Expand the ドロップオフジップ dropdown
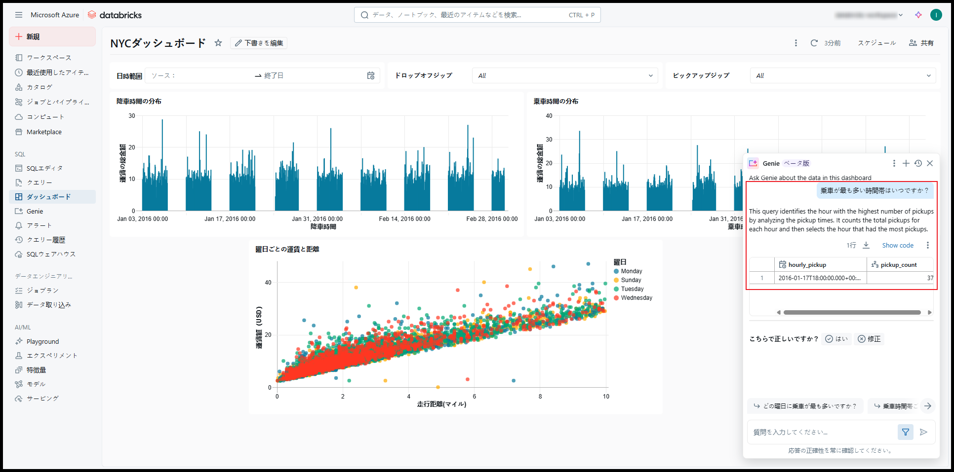Screen dimensions: 954x472 564,75
